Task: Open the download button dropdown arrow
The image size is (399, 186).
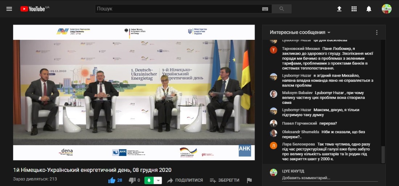Action: click(158, 181)
